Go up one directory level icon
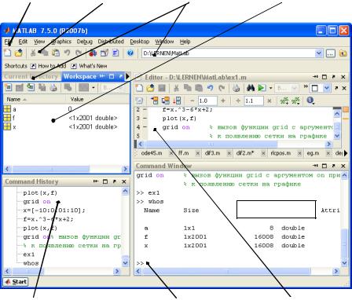Screen dimensions: 352x300 point(343,53)
